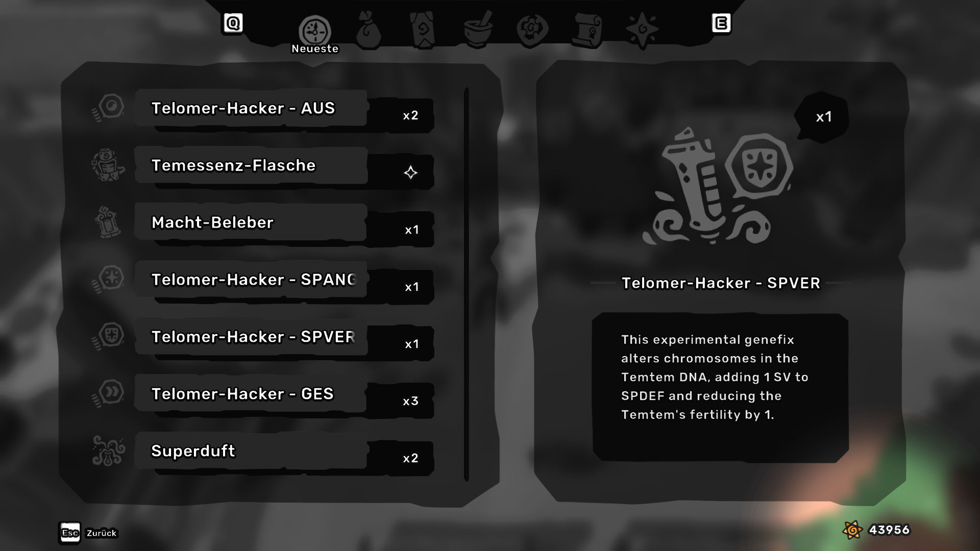Image resolution: width=980 pixels, height=551 pixels.
Task: Open the pouch bag inventory category
Action: pos(369,31)
